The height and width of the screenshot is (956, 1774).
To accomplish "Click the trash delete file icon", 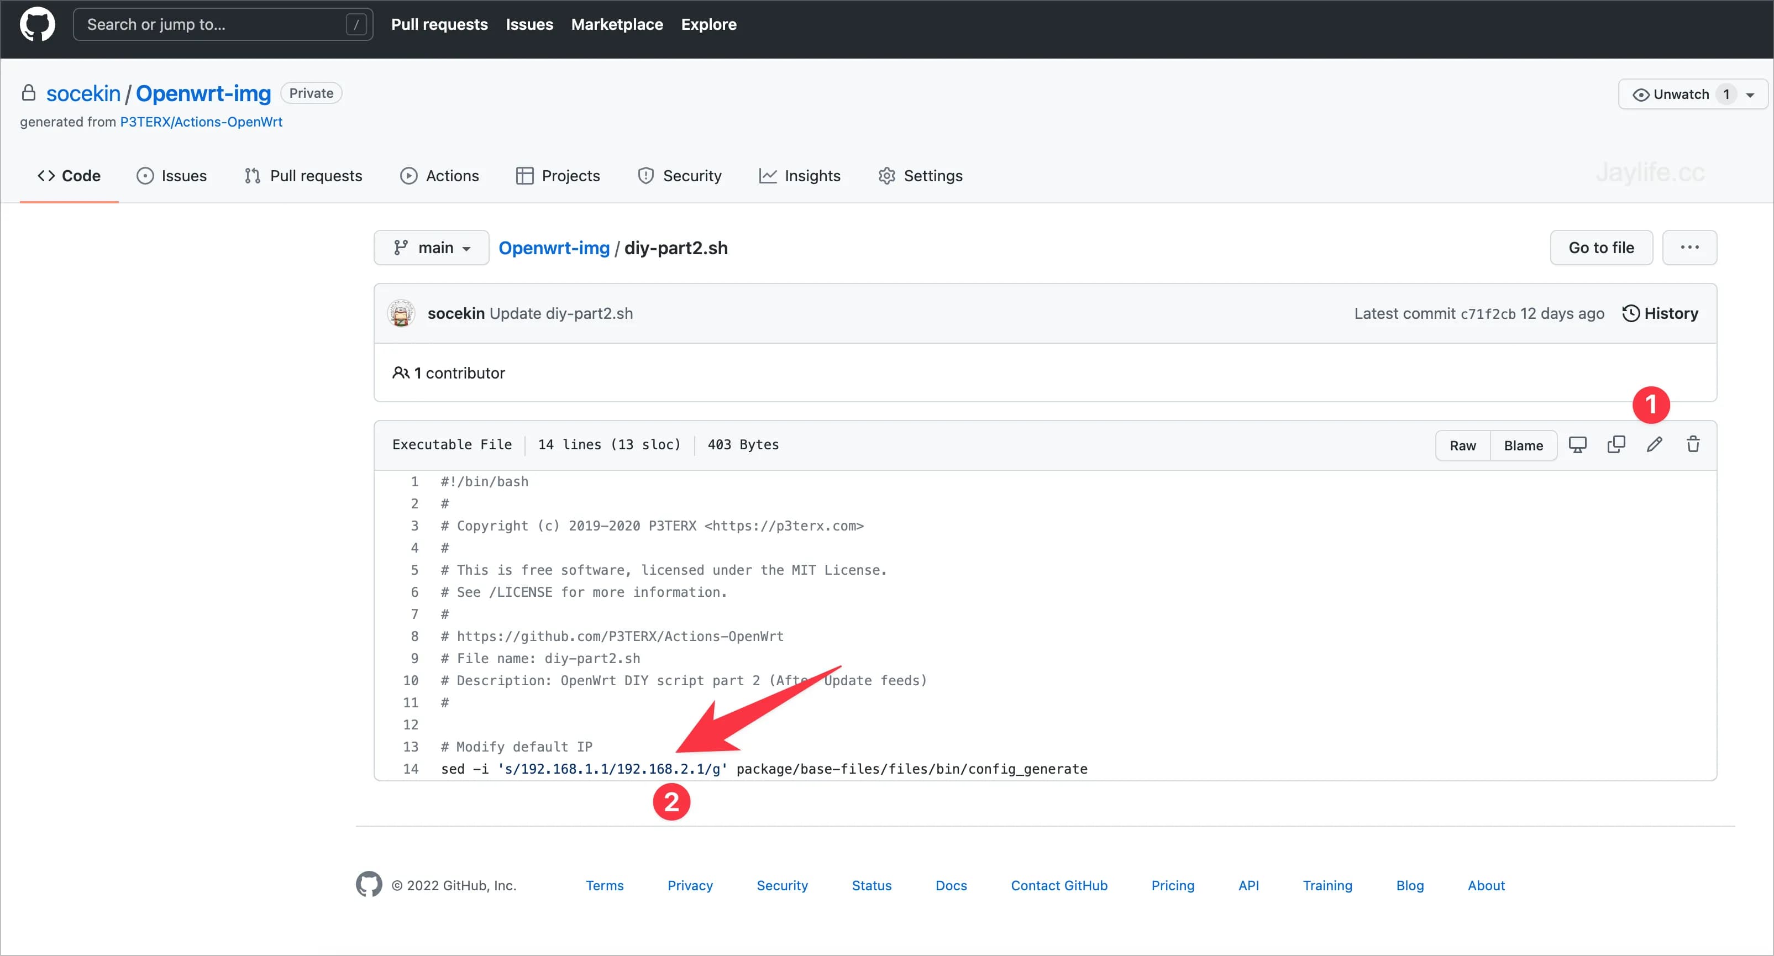I will (1693, 445).
